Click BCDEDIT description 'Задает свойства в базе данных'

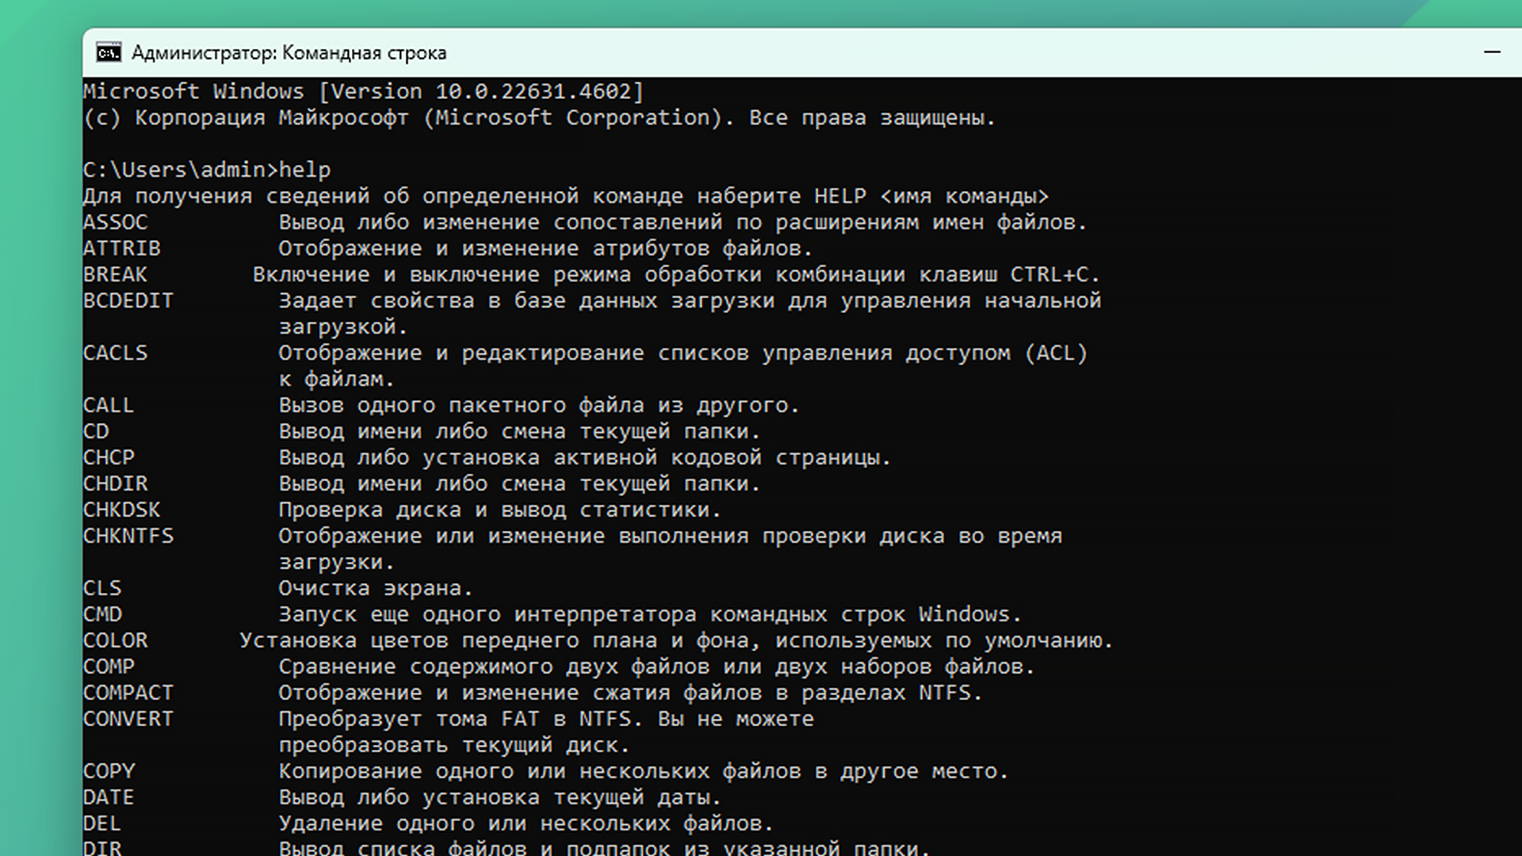pos(690,300)
